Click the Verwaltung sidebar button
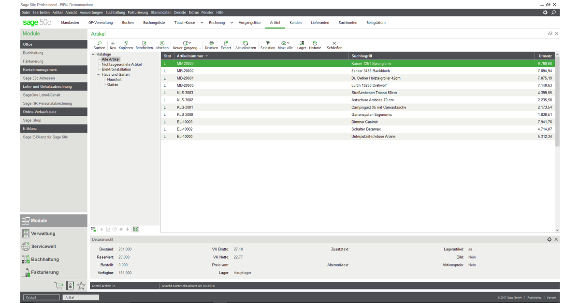 [54, 234]
